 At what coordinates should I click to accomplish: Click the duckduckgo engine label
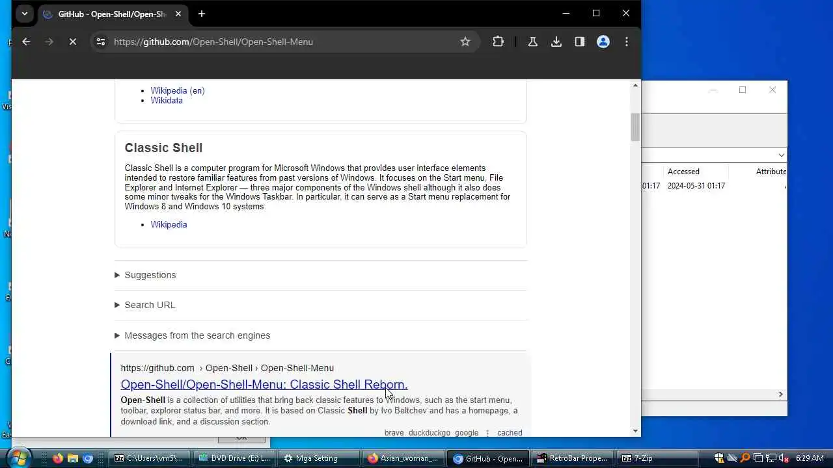click(430, 432)
